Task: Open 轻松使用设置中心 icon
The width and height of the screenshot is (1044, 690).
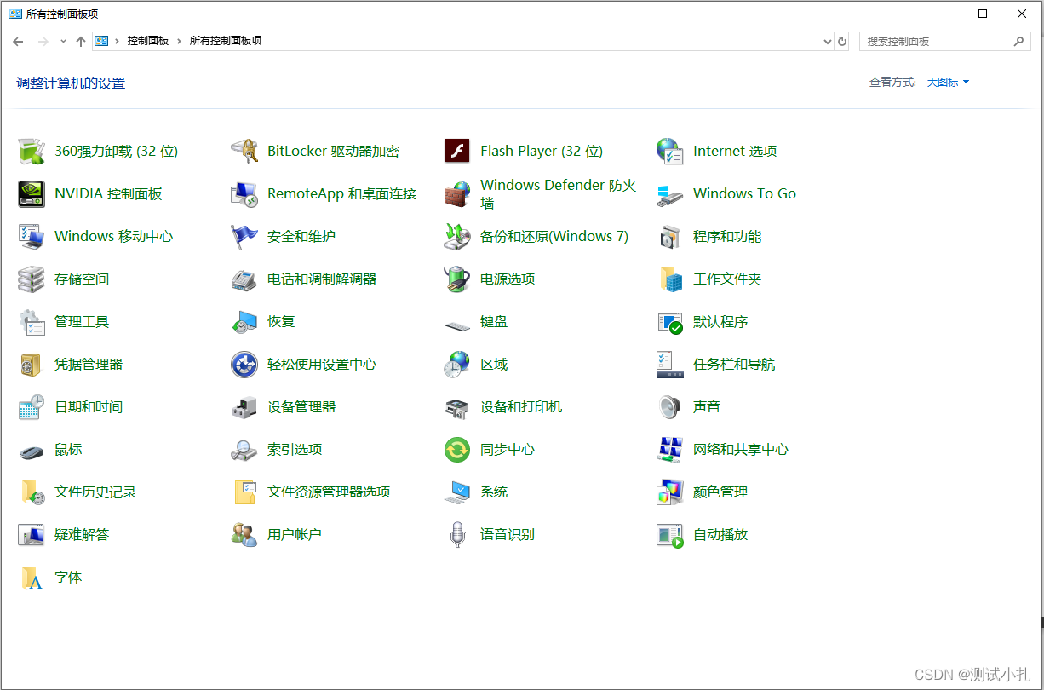Action: [244, 364]
